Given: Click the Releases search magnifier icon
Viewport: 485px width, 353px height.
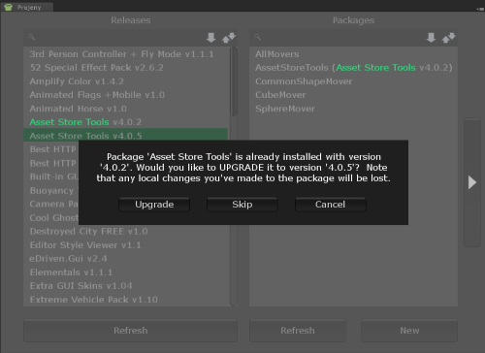Looking at the screenshot, I should click(x=32, y=37).
